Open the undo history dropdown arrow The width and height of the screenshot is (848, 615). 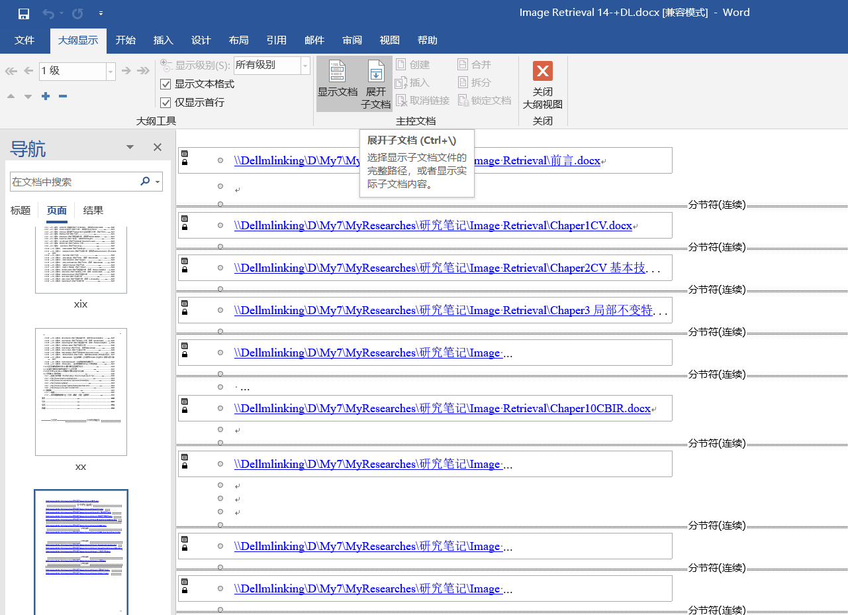coord(62,13)
